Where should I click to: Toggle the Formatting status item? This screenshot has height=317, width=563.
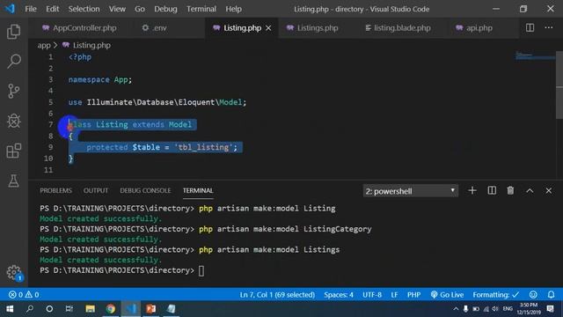496,295
